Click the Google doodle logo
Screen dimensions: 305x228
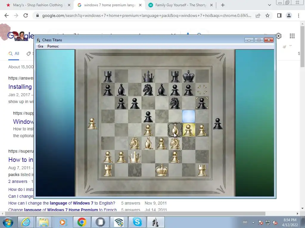coord(21,36)
